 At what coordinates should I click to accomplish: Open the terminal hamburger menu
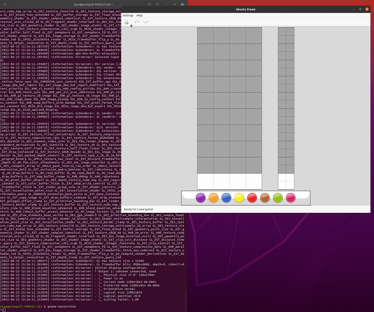158,4
